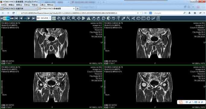Open the 书签(B) menu
Viewport: 206px width, 109px height.
[35, 5]
